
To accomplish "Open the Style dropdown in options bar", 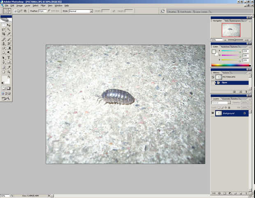I will (x=91, y=11).
